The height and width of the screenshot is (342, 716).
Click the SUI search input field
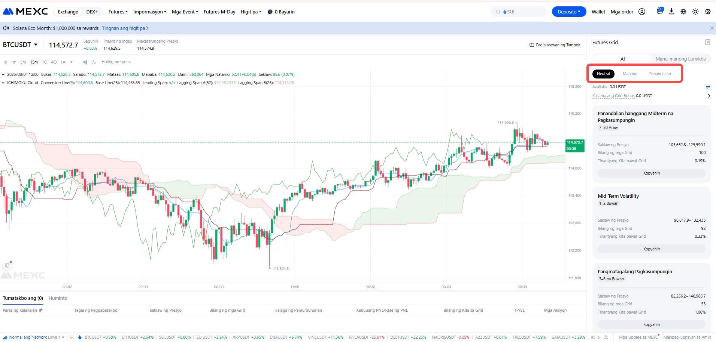522,12
